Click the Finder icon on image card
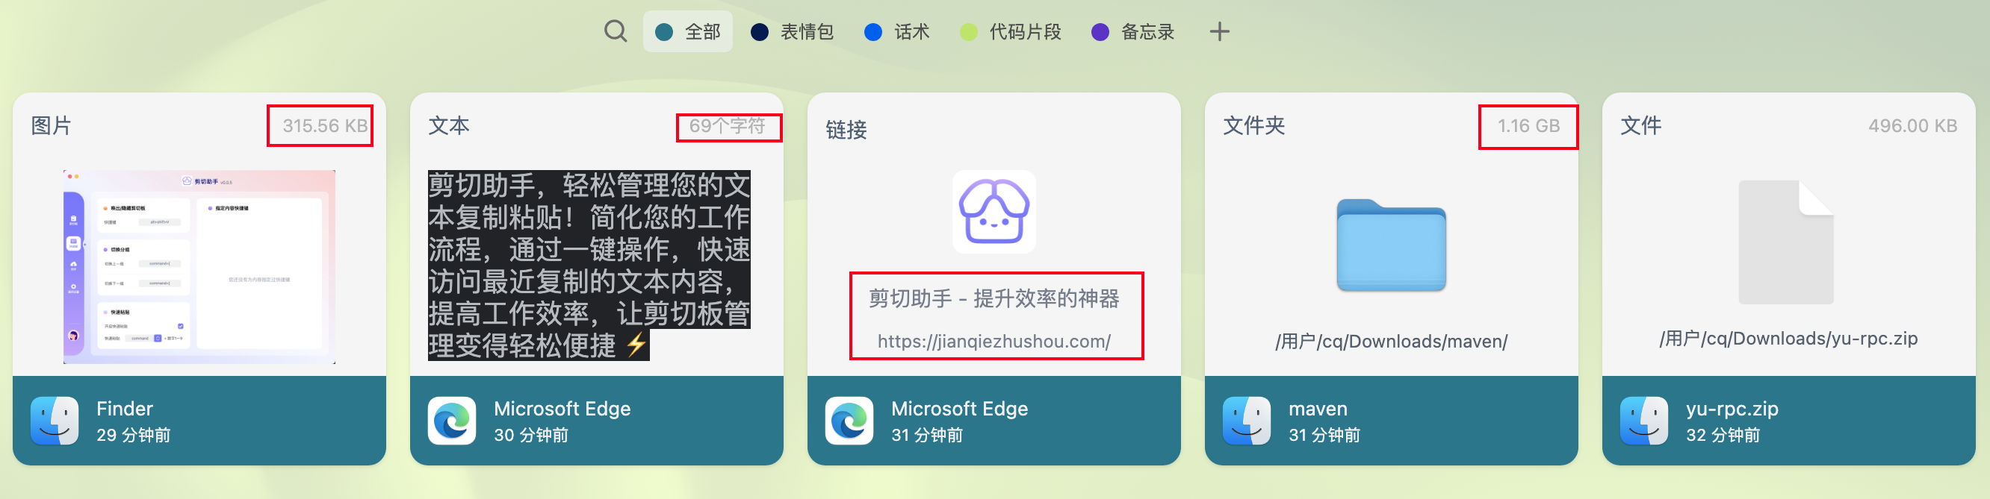The width and height of the screenshot is (1990, 499). (55, 421)
